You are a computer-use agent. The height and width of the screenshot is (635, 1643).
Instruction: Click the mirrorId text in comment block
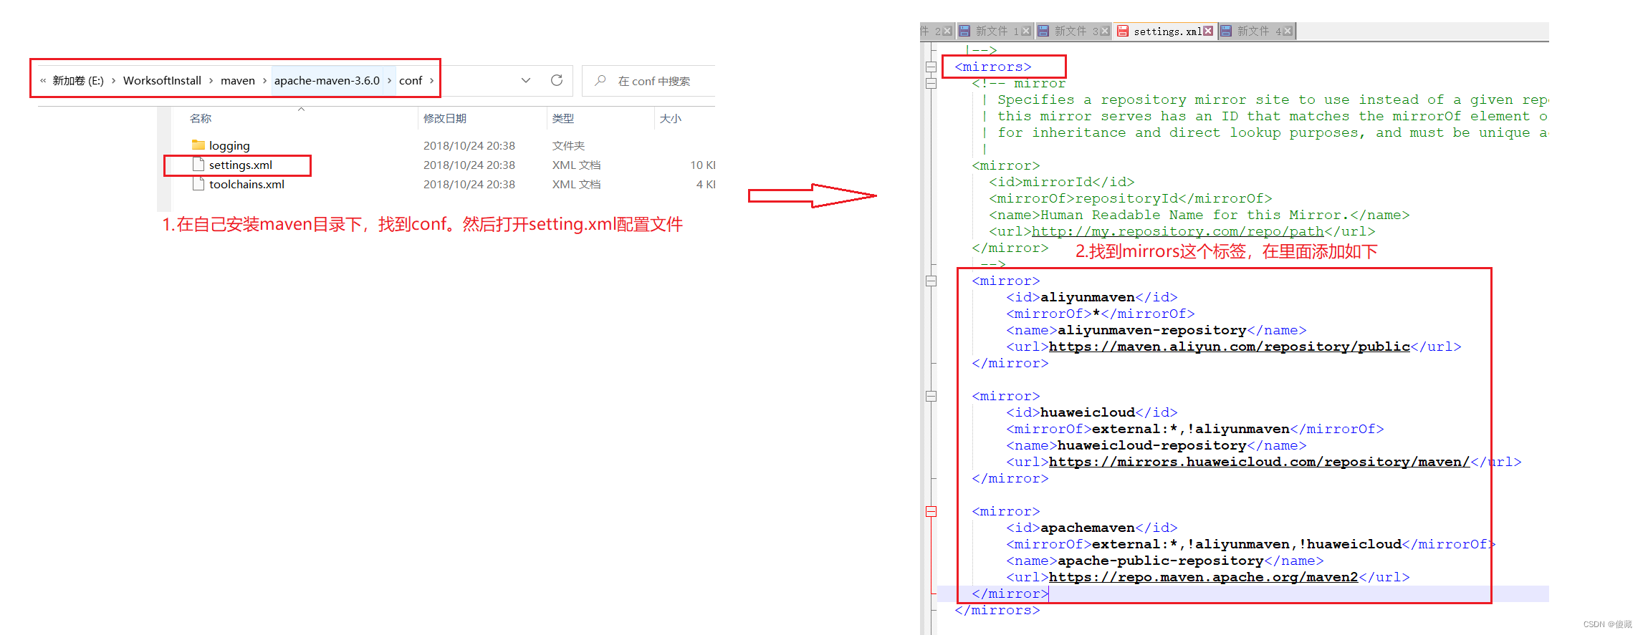click(x=1058, y=182)
